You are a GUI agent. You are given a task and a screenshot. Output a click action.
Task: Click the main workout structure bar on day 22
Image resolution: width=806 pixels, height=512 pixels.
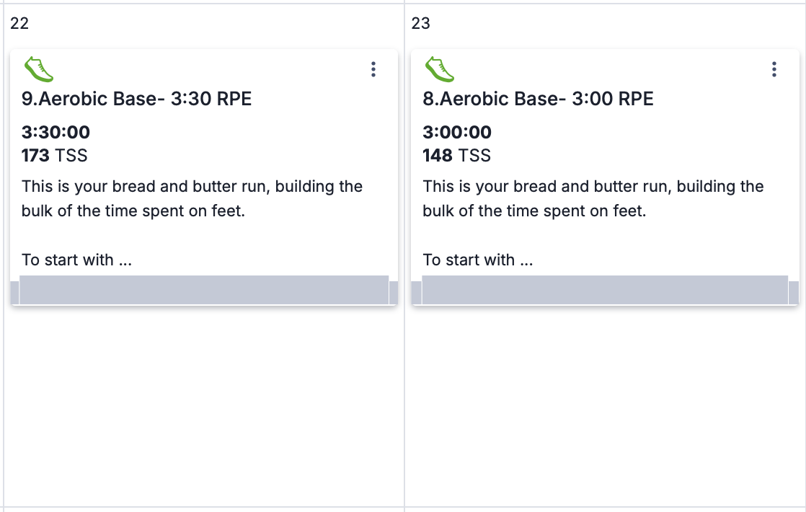tap(204, 290)
